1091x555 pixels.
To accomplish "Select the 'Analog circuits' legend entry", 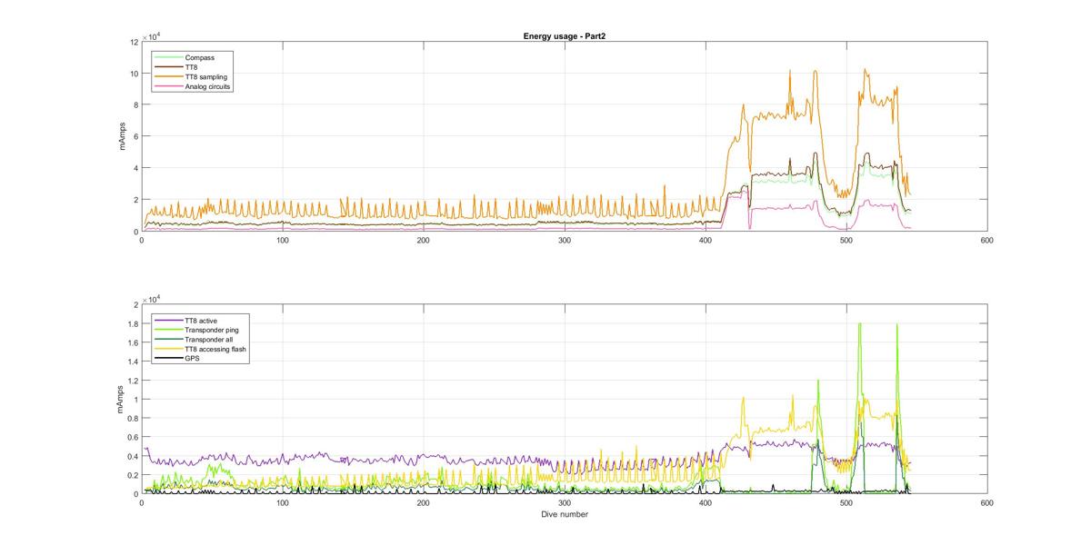I will coord(194,87).
